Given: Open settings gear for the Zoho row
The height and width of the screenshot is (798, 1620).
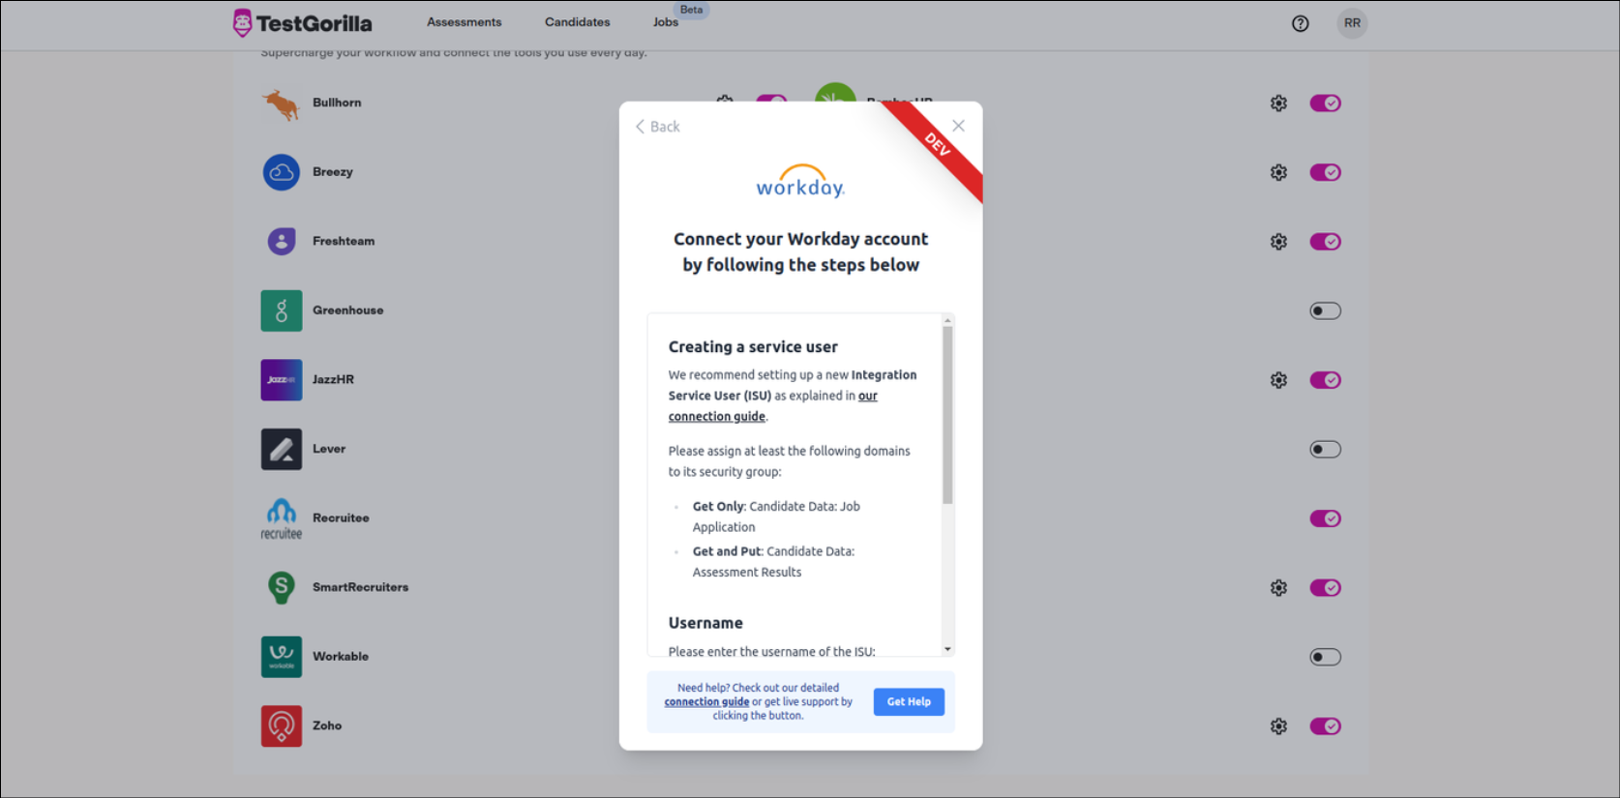Looking at the screenshot, I should [1278, 726].
